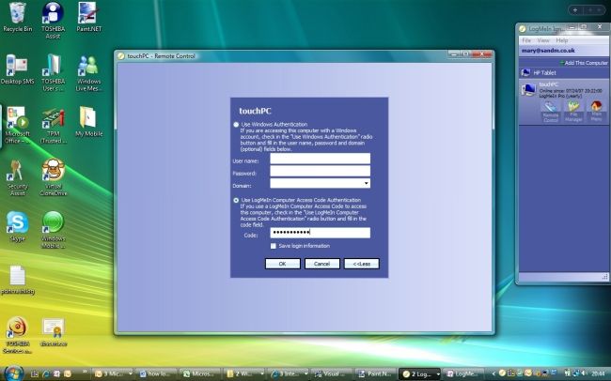Launch Windows Live Messenger shortcut
This screenshot has width=611, height=381.
point(89,73)
